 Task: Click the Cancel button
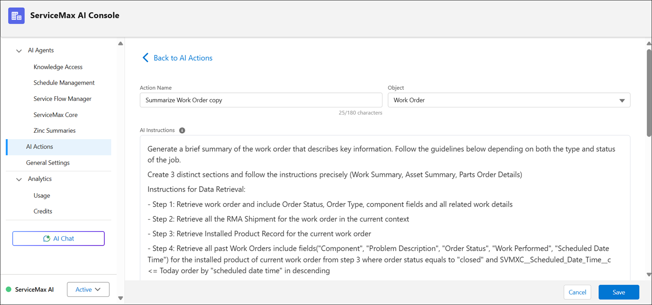(577, 292)
